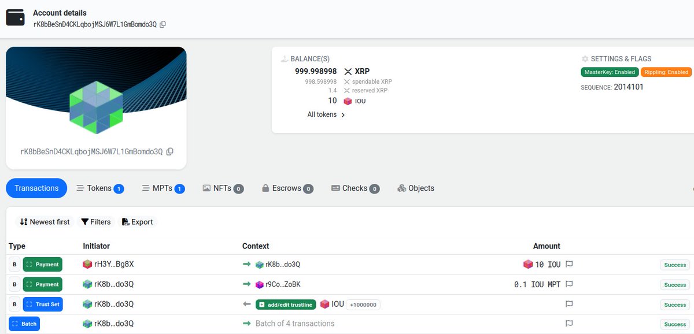Open the Batch transaction badge
The height and width of the screenshot is (334, 694).
(24, 324)
